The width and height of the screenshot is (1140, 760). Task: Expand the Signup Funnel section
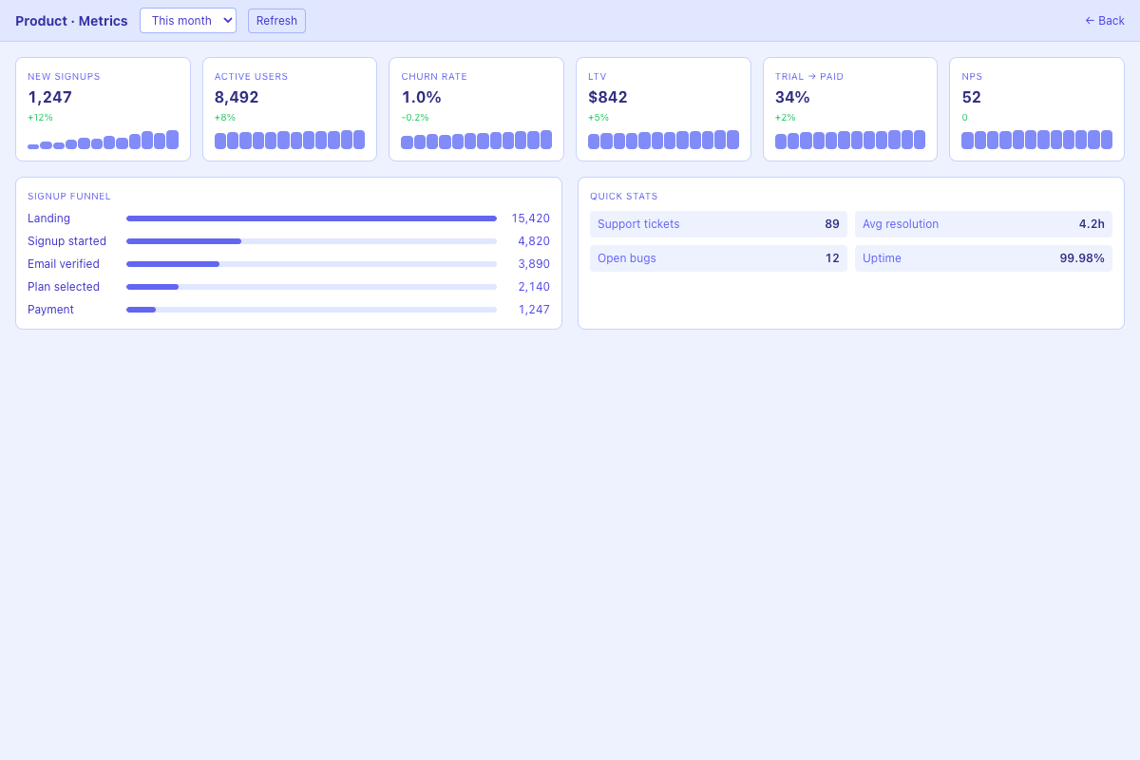[x=68, y=196]
